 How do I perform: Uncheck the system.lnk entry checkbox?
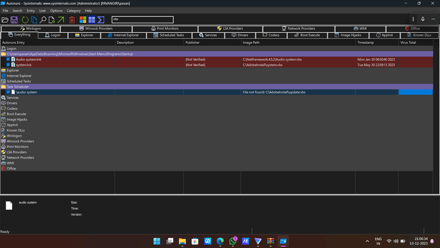click(8, 64)
